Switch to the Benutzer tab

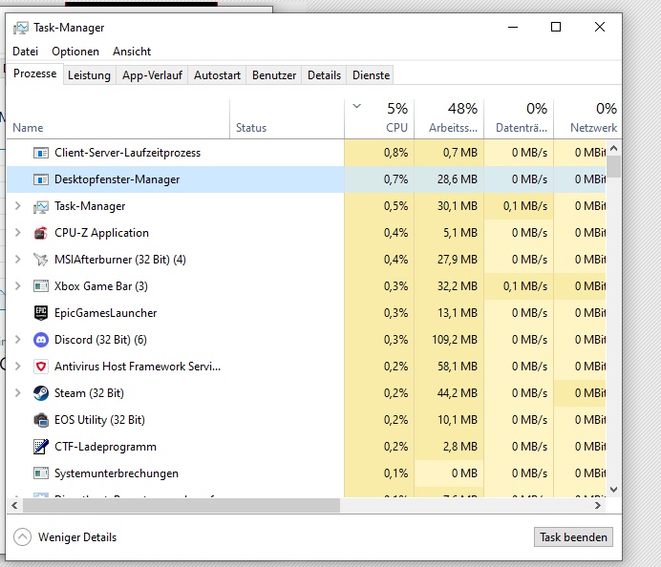[x=274, y=75]
